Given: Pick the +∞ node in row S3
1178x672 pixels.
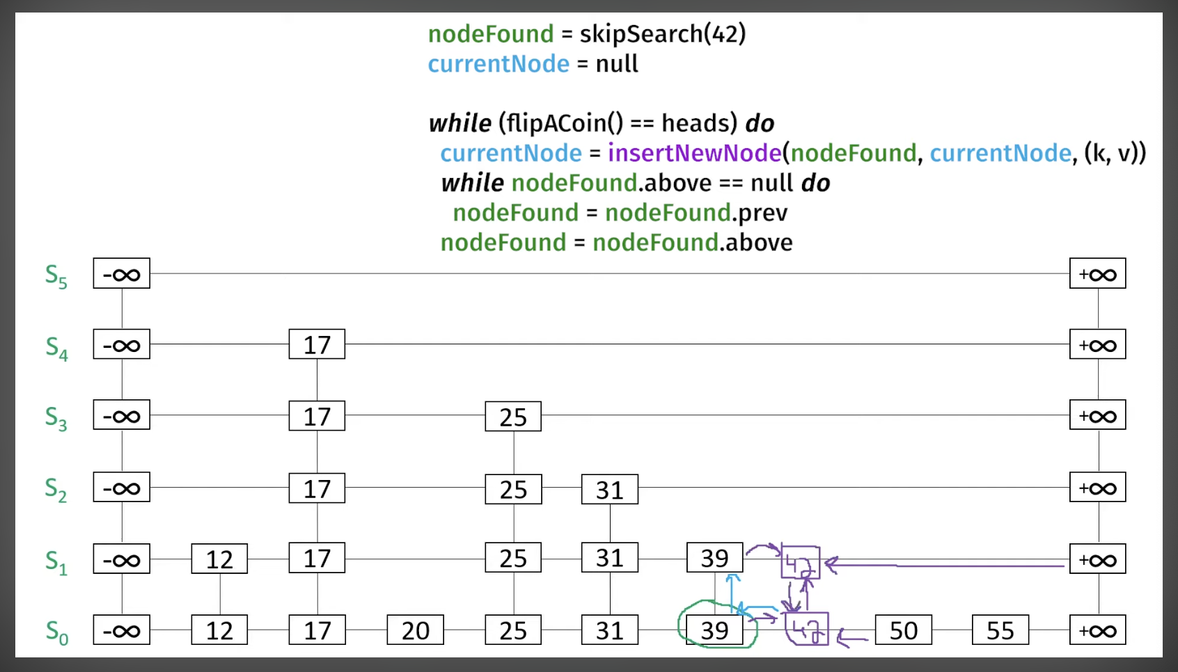Looking at the screenshot, I should point(1098,415).
